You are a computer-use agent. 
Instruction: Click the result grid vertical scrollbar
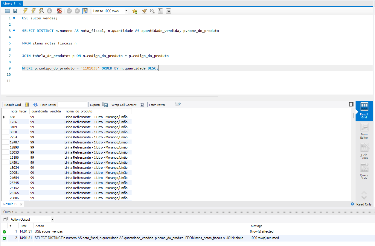(353, 115)
